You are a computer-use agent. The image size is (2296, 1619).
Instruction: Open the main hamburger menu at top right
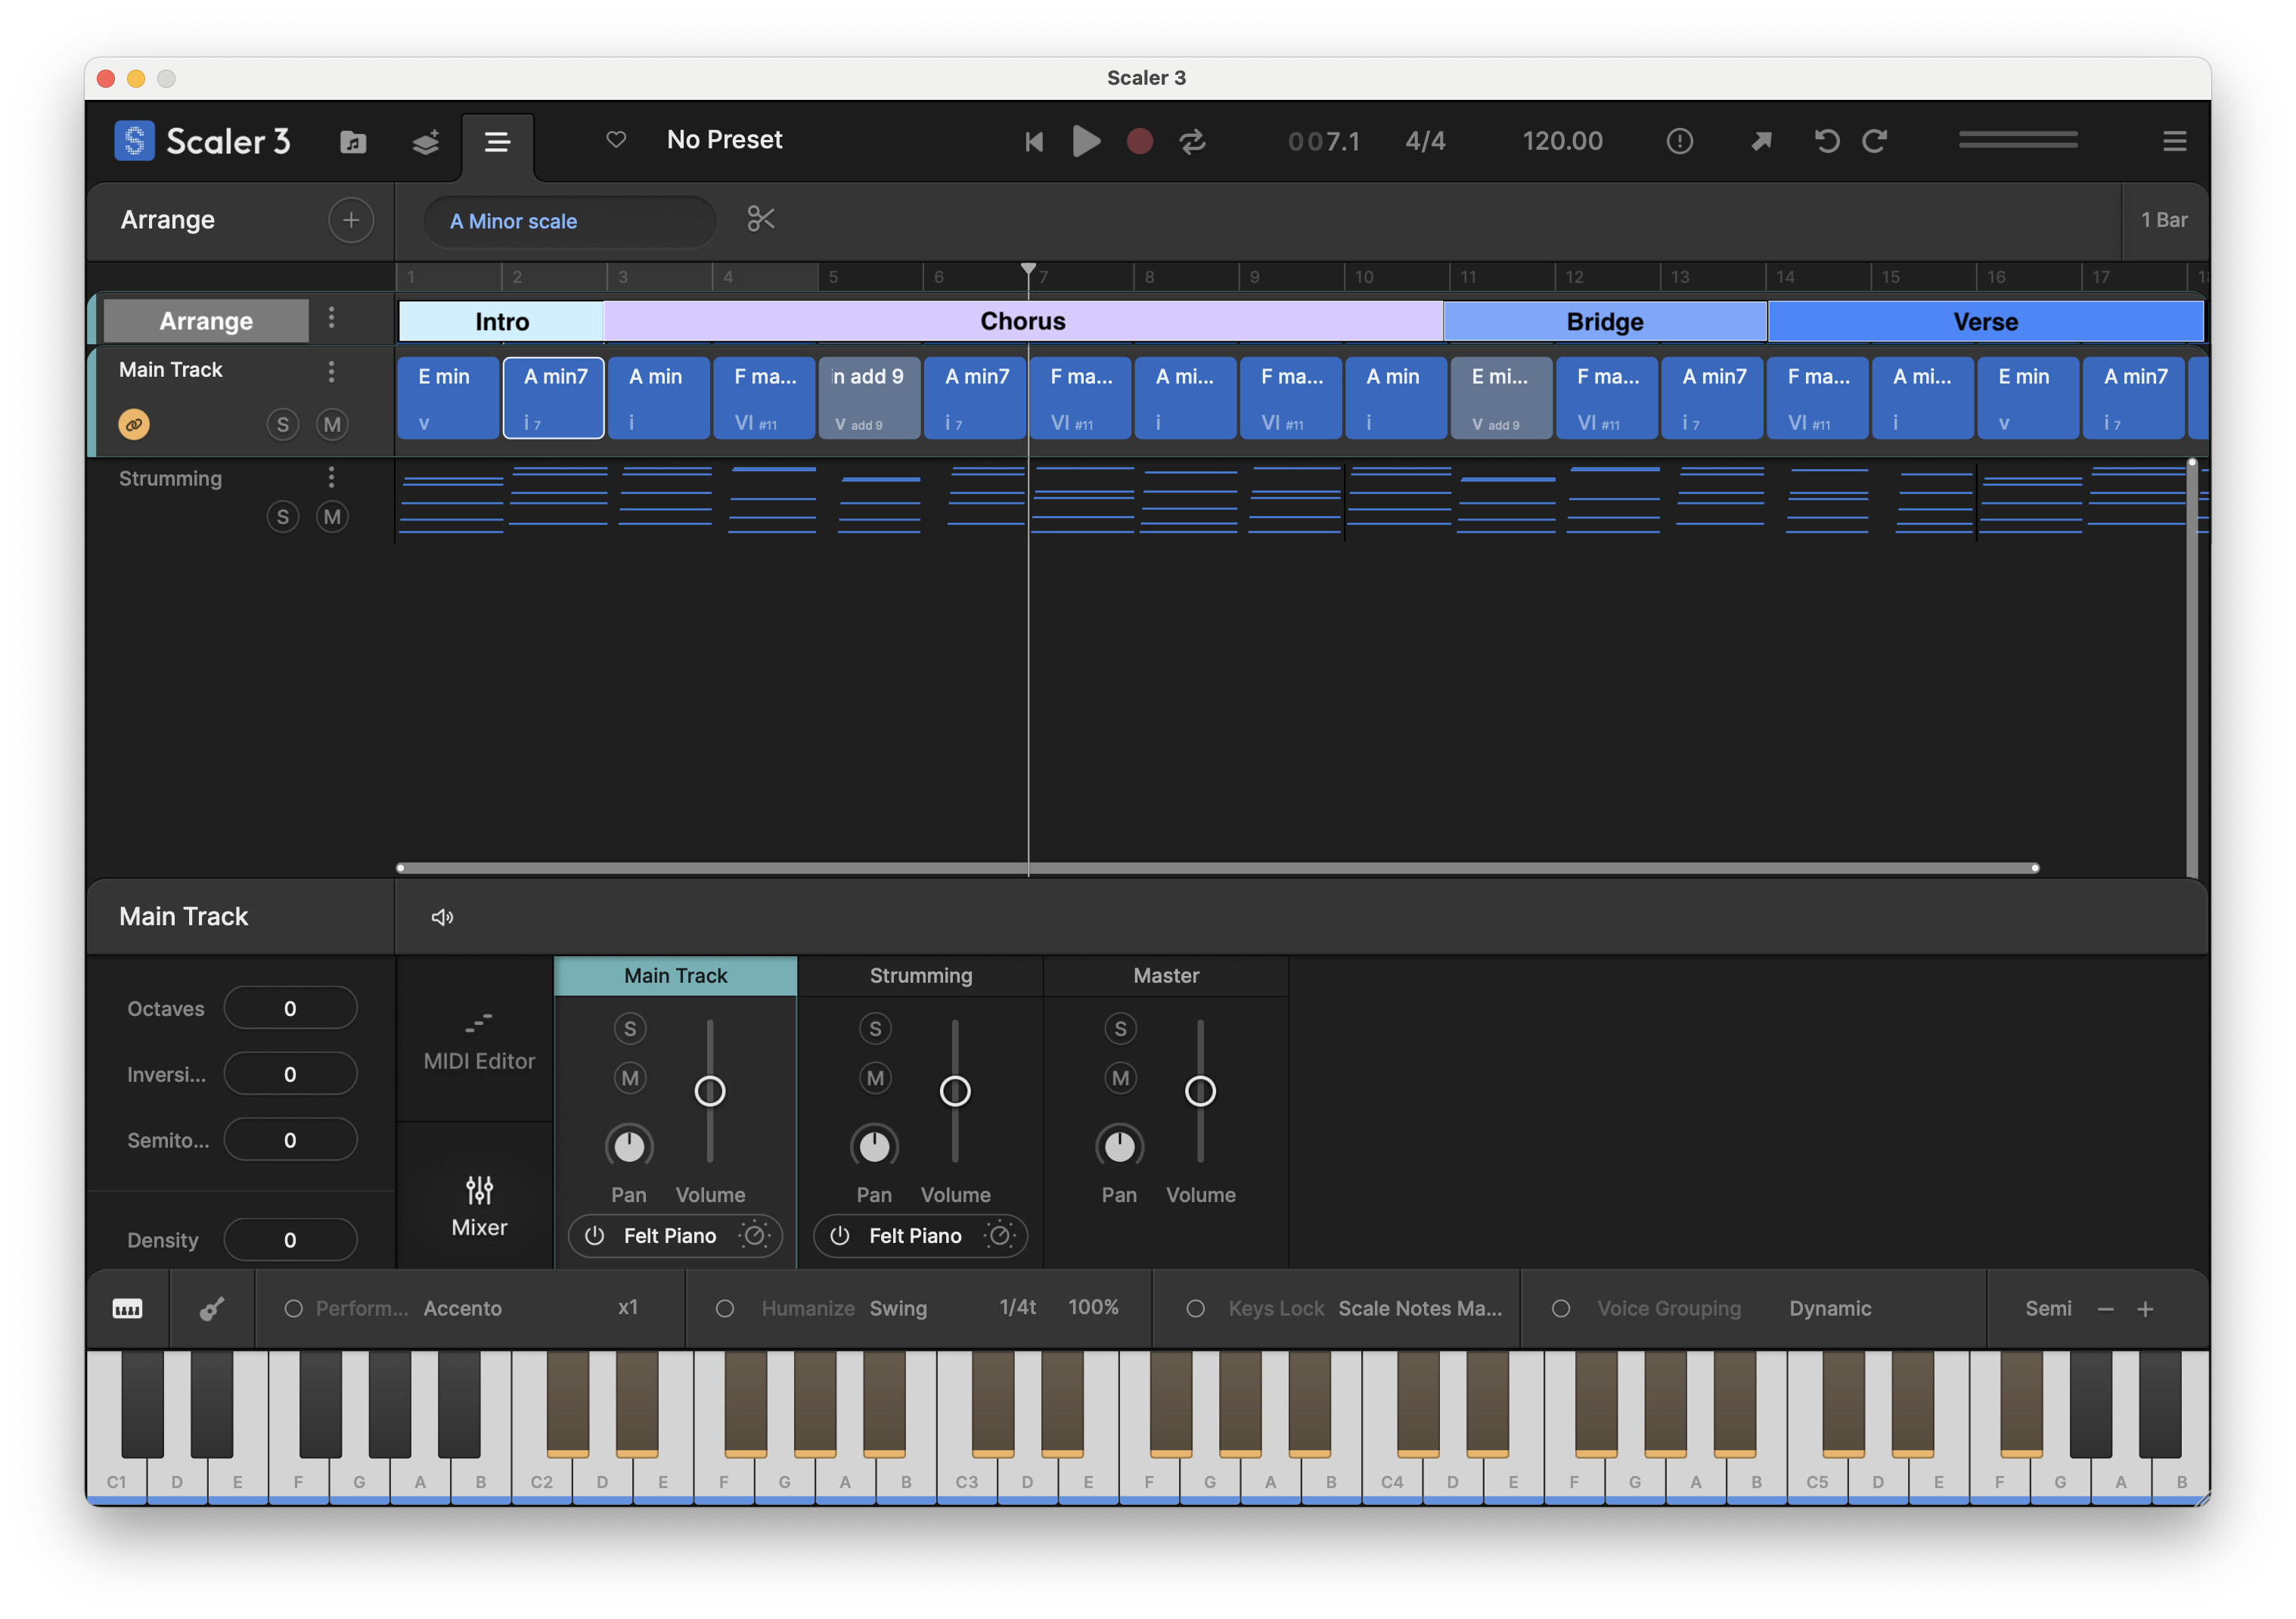(x=2174, y=141)
